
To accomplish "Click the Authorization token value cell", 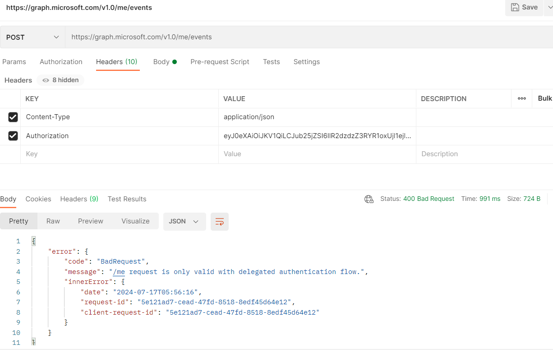I will click(317, 136).
